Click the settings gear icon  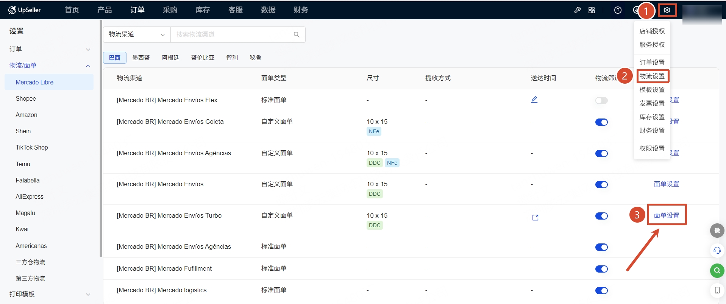click(667, 10)
